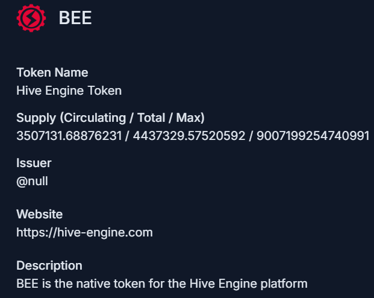Open the @null issuer account
Screen dimensions: 374x298
point(32,181)
